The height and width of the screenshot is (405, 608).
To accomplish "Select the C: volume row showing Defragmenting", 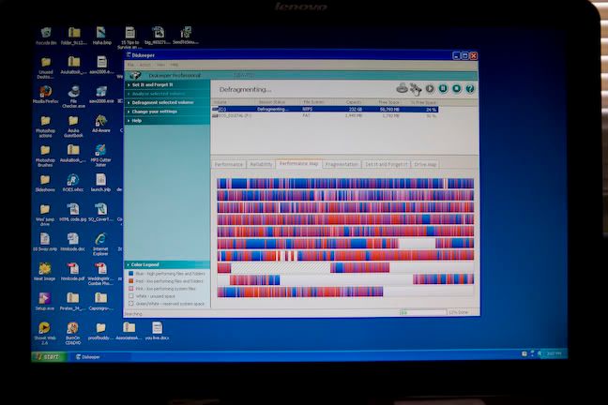I will [325, 110].
